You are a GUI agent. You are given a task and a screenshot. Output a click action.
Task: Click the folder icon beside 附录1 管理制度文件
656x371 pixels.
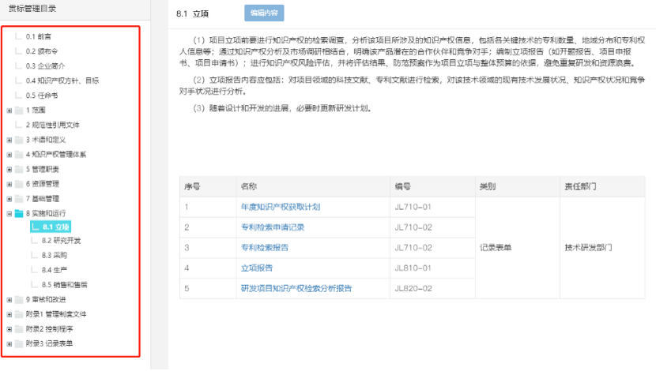pos(19,314)
